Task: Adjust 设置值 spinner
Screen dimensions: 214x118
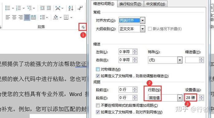Action: (x=201, y=98)
